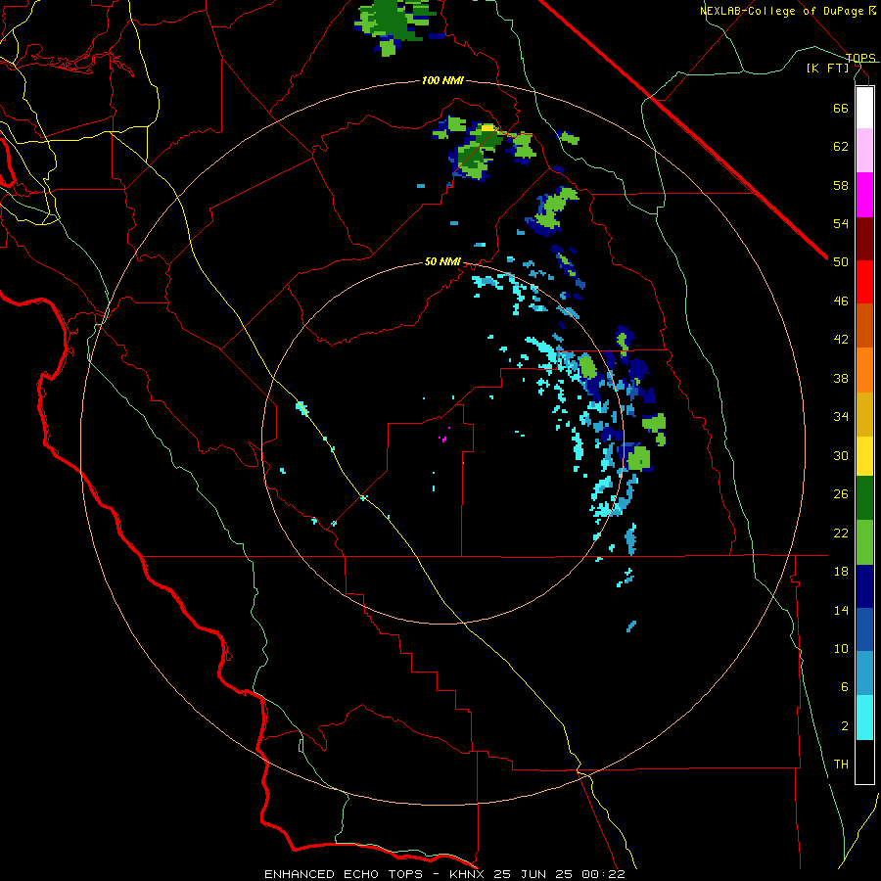The image size is (881, 881).
Task: Click the 50 value in the legend
Action: pos(841,261)
